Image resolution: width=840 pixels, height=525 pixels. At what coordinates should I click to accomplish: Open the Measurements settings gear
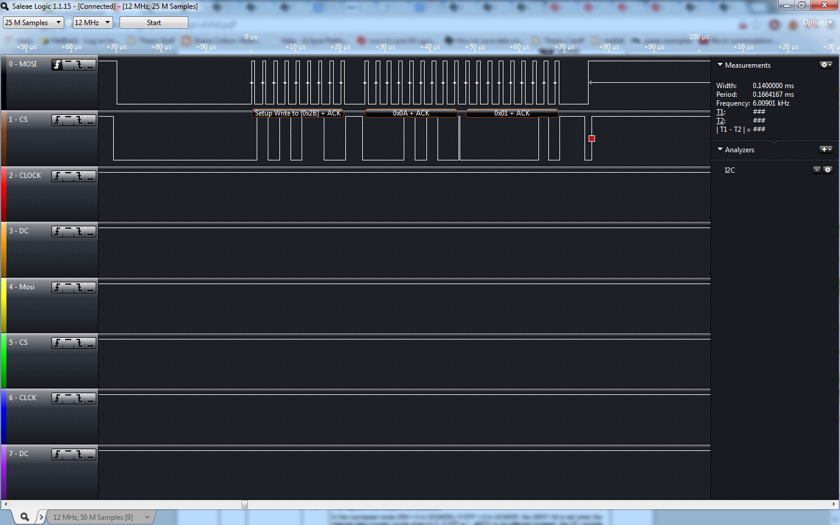click(825, 65)
